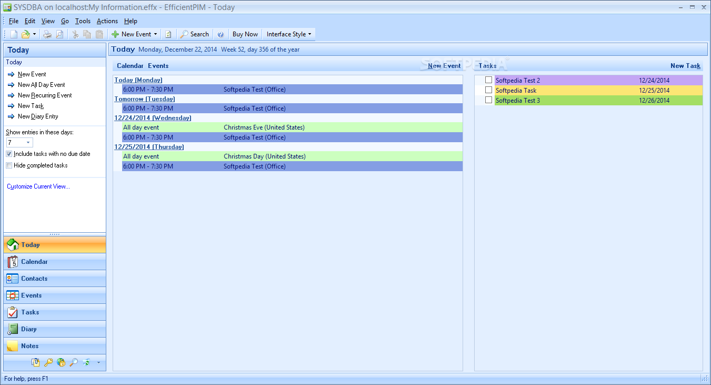The height and width of the screenshot is (385, 711).
Task: Switch to the Diary navigation pane
Action: click(55, 329)
